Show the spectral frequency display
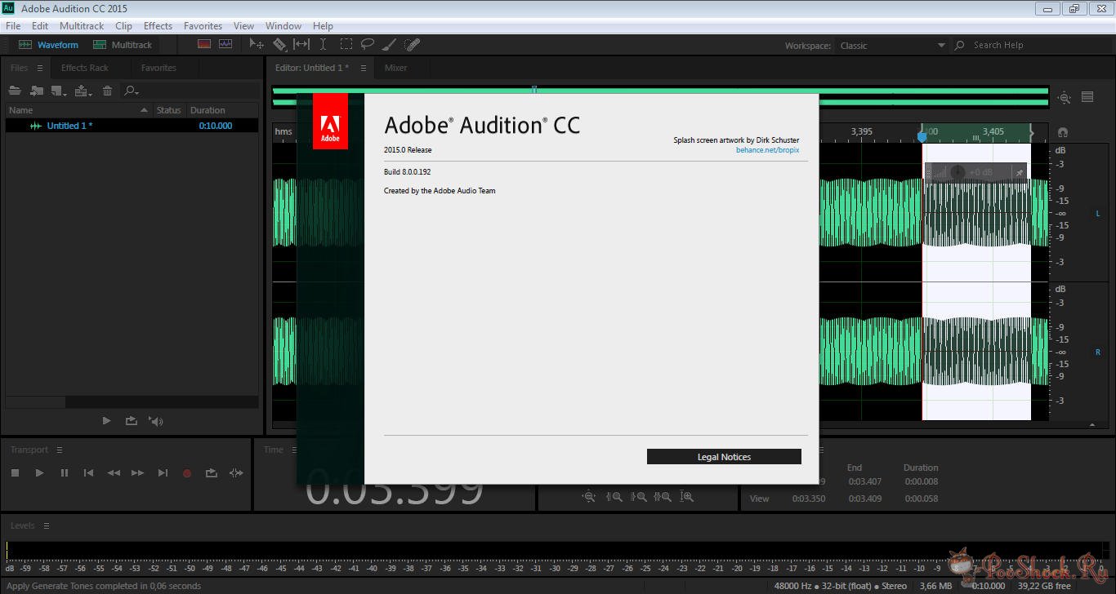1116x594 pixels. (x=204, y=44)
